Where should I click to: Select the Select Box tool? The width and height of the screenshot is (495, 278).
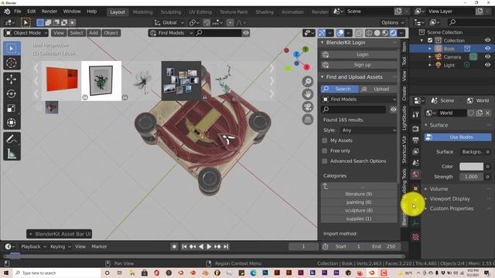tap(12, 49)
